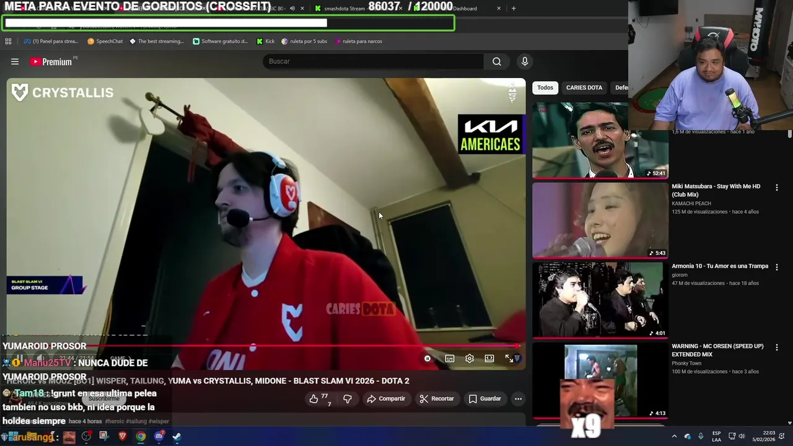Open the Panel para strea... bookmark
This screenshot has height=446, width=793.
[x=51, y=42]
